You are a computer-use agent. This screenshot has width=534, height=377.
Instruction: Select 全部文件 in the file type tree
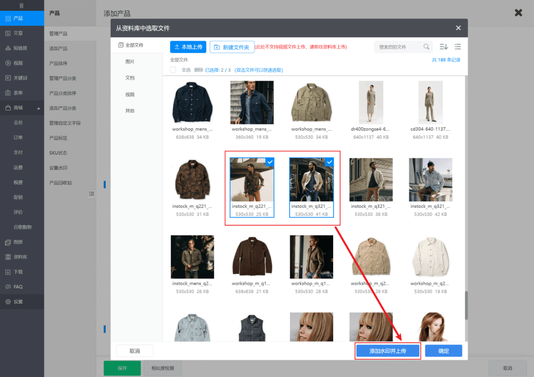[x=134, y=45]
